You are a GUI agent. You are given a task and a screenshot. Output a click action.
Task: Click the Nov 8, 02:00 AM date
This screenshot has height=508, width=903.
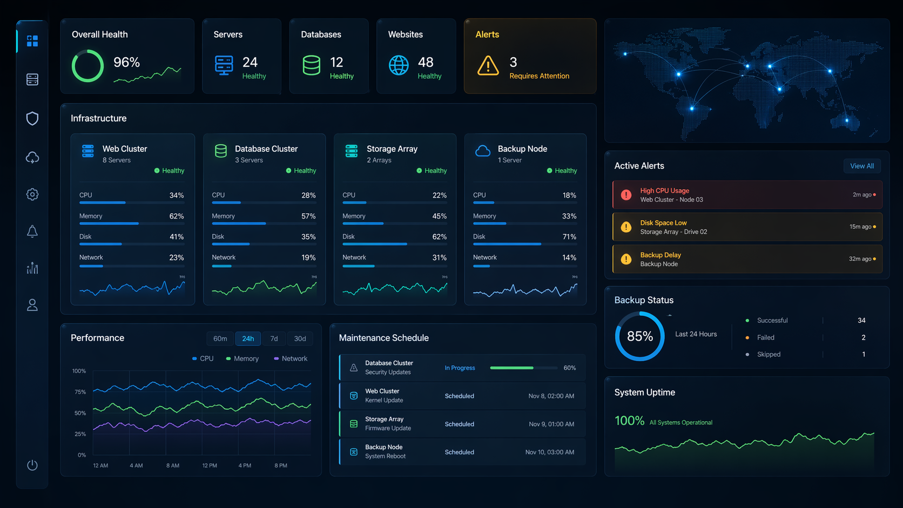point(551,396)
